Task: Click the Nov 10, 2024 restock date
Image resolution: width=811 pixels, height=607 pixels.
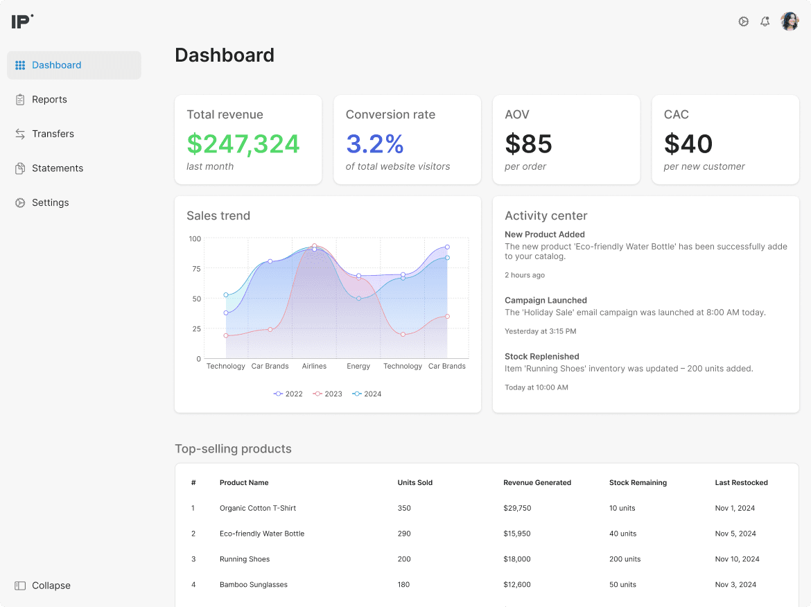Action: pos(737,559)
